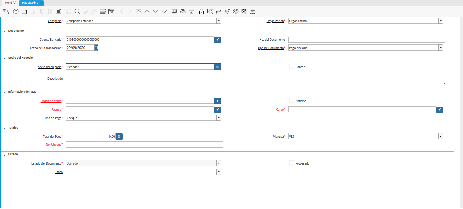Screen dimensions: 463x209
Task: Open date picker for Fecha de la Transacción
Action: (96, 48)
